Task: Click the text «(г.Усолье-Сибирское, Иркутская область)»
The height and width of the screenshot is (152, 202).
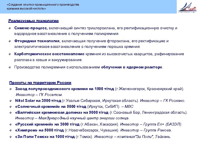Action: tap(100, 100)
